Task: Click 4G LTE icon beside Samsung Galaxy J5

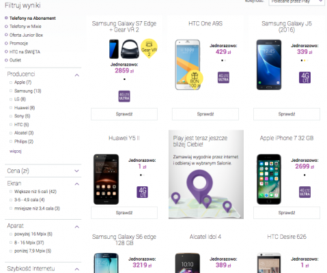Action: [304, 78]
